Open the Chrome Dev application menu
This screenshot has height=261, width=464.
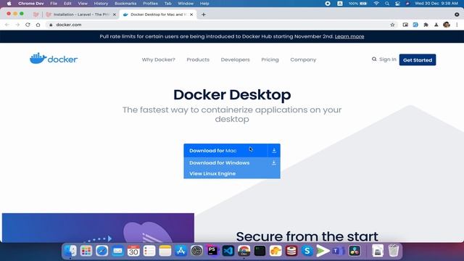pos(31,4)
